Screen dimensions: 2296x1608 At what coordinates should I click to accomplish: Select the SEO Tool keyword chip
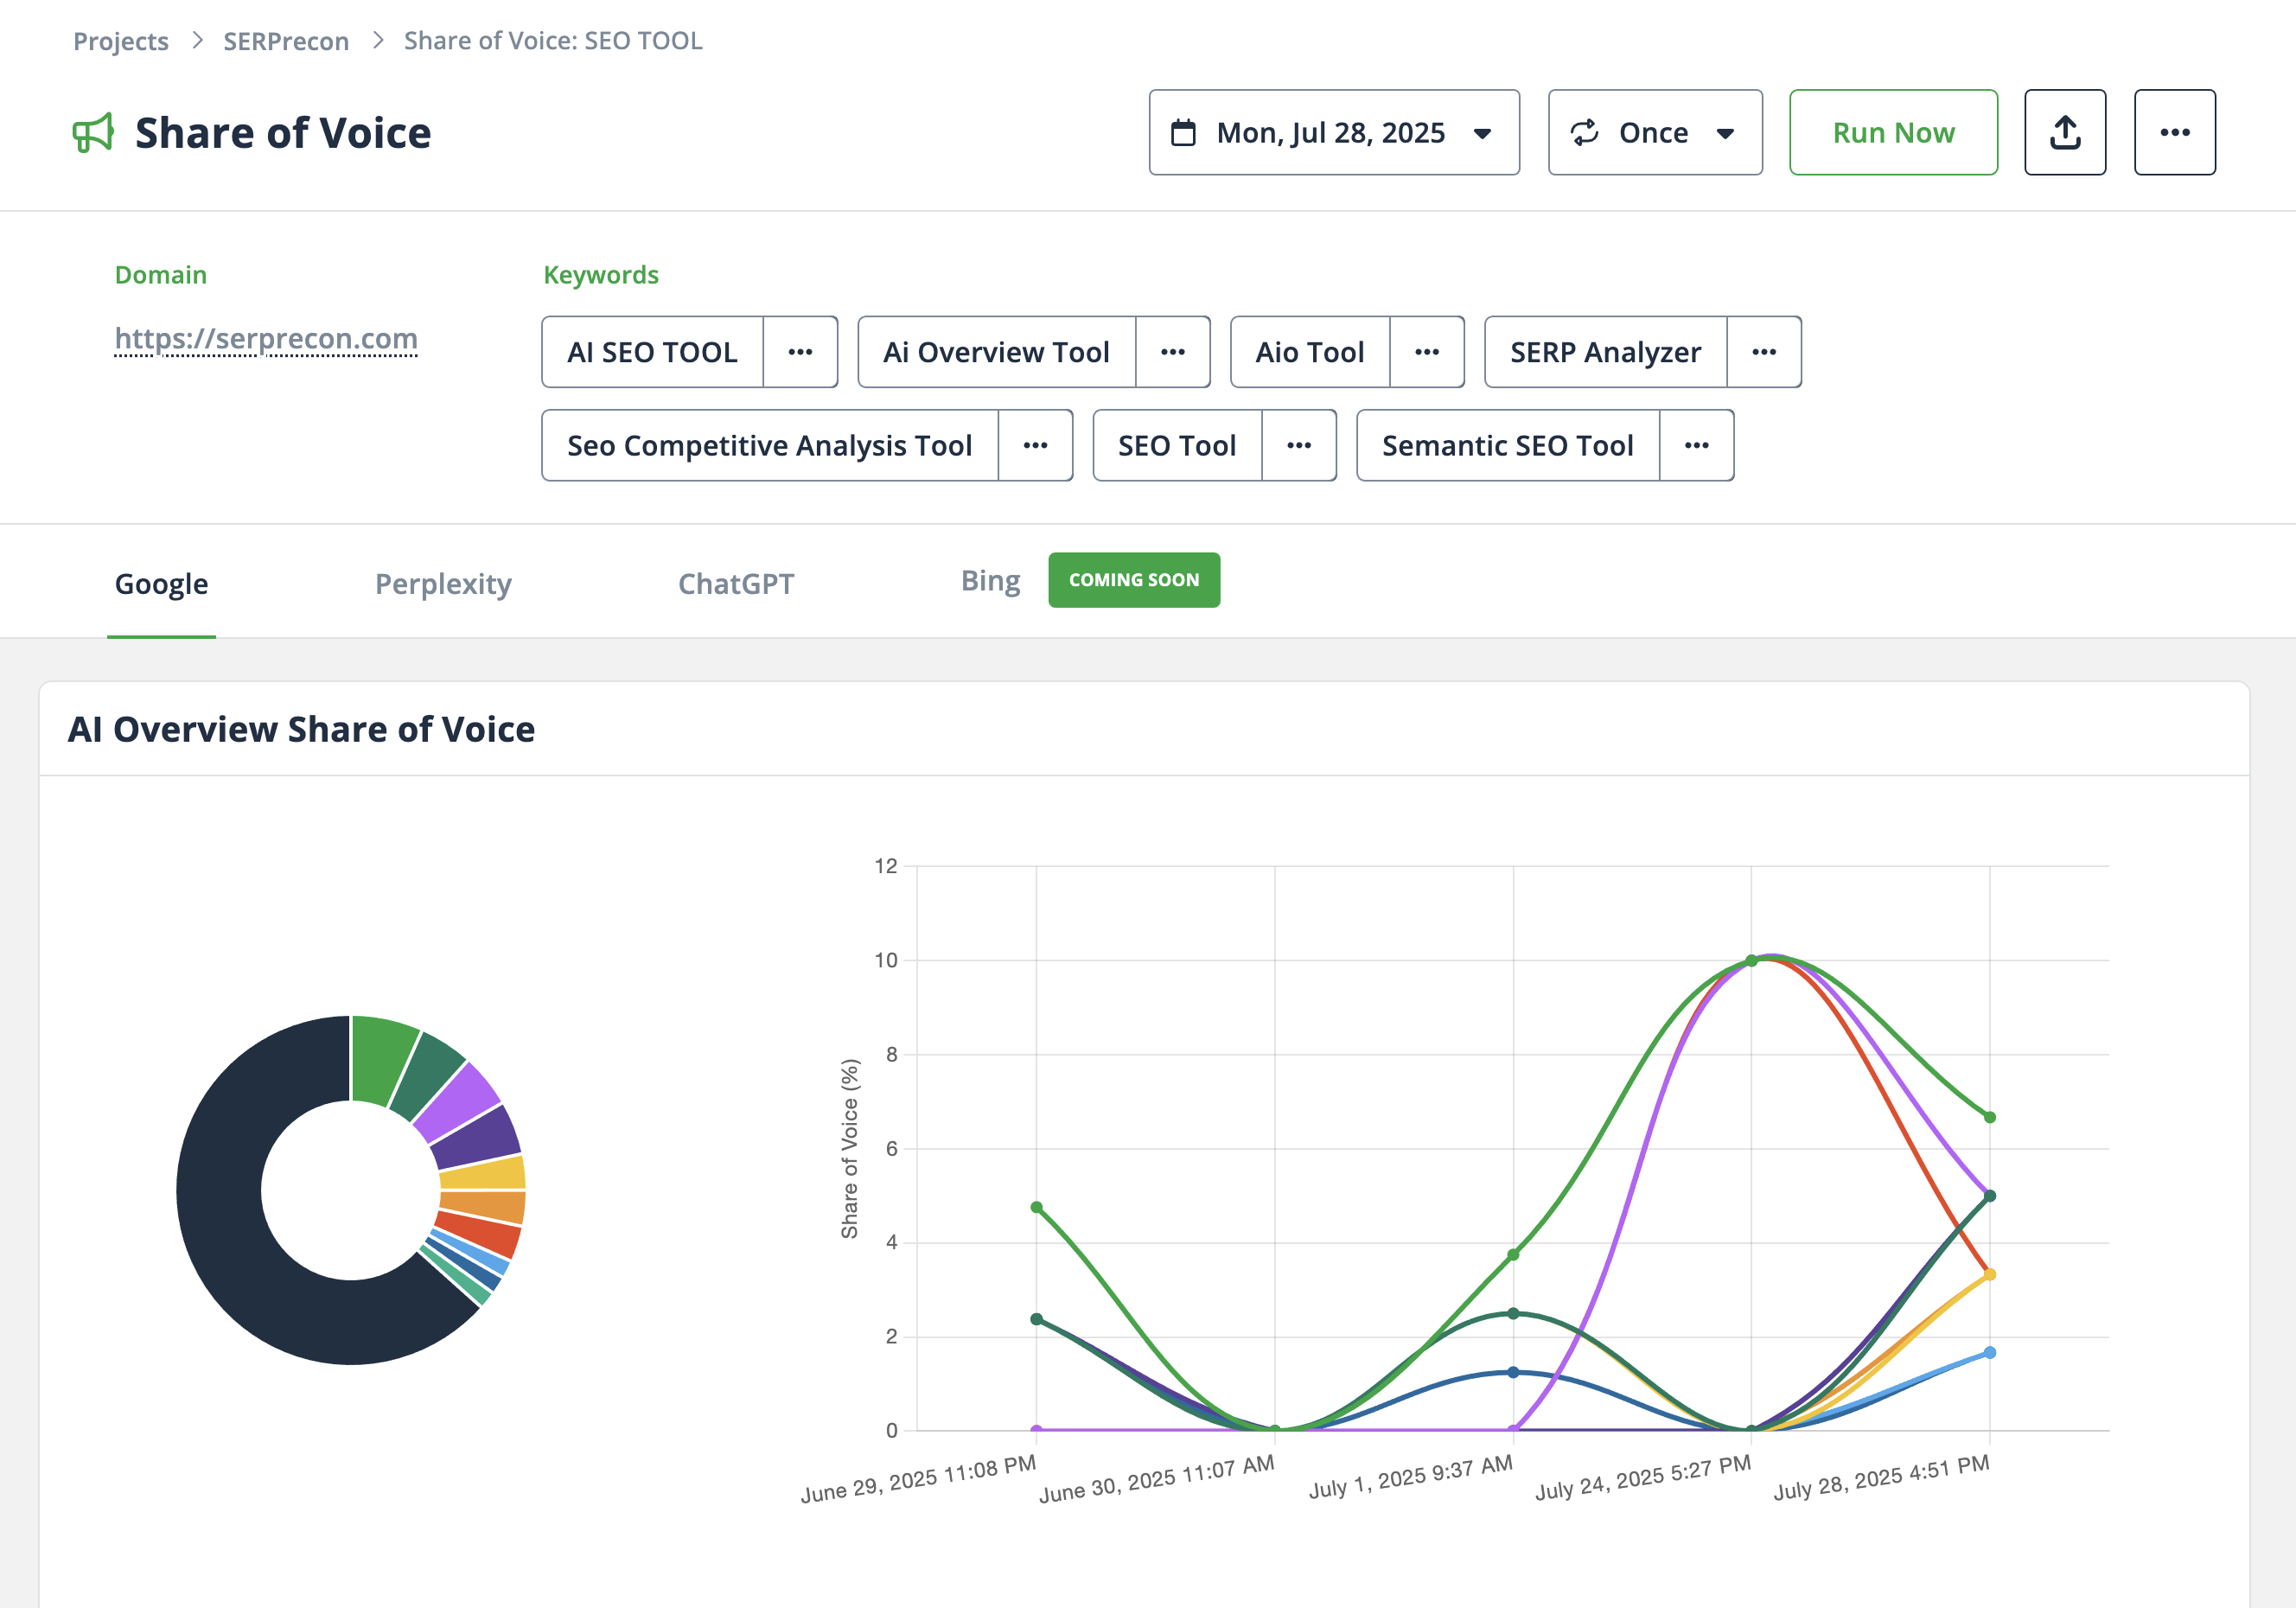tap(1177, 445)
